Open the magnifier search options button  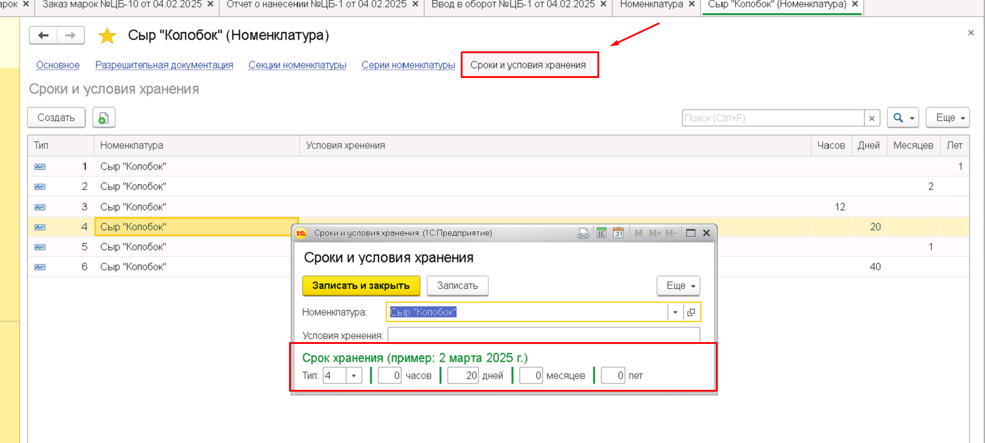click(x=903, y=118)
